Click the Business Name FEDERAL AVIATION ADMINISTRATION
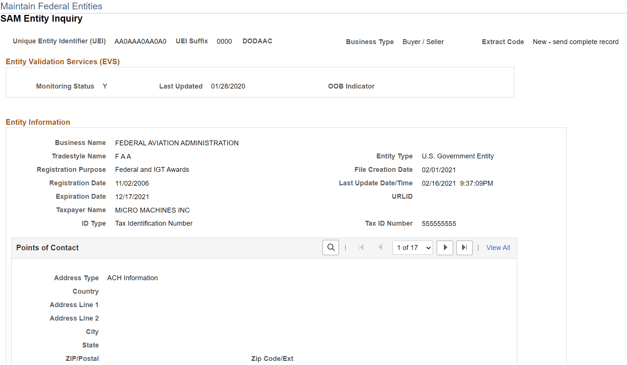 point(177,143)
